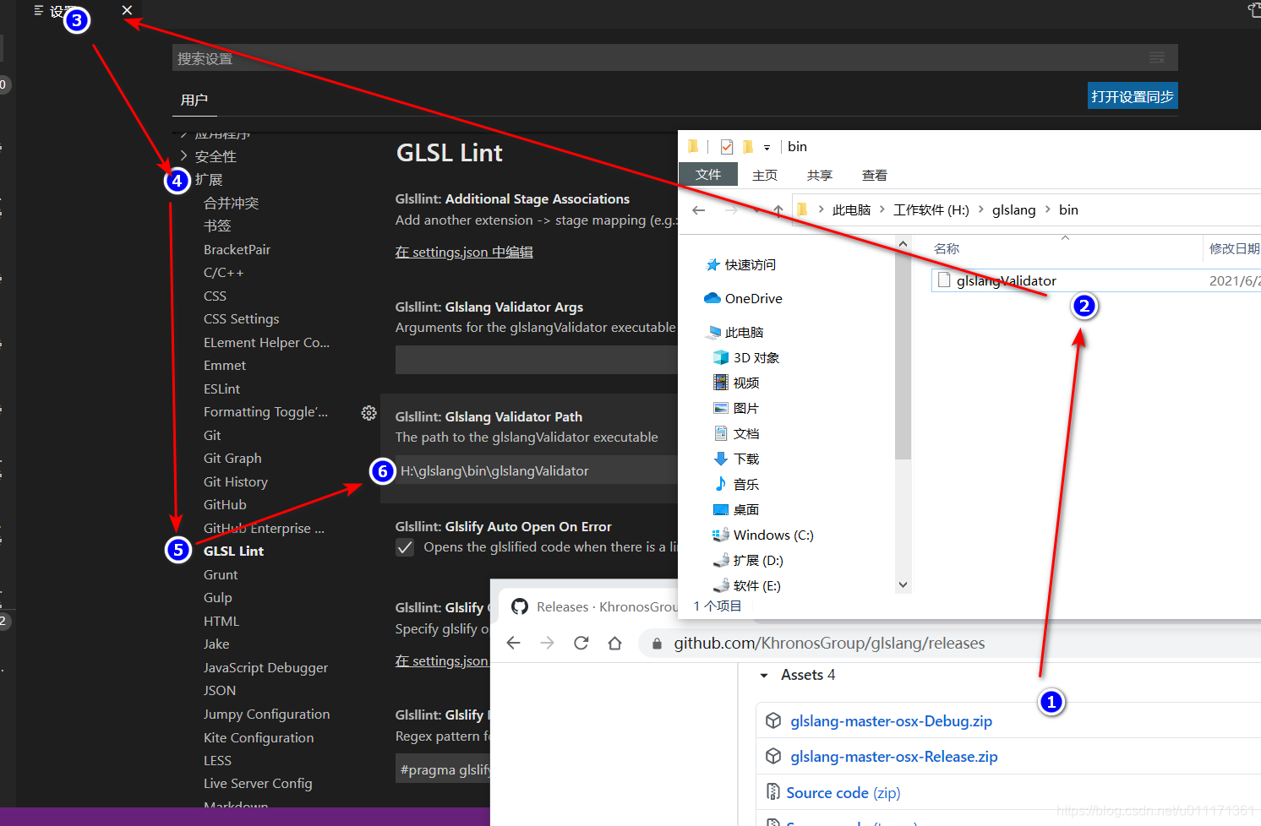The width and height of the screenshot is (1261, 826).
Task: Open the 主页 tab in Explorer ribbon
Action: (x=765, y=175)
